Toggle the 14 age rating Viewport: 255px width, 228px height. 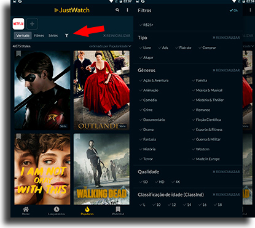click(x=187, y=205)
